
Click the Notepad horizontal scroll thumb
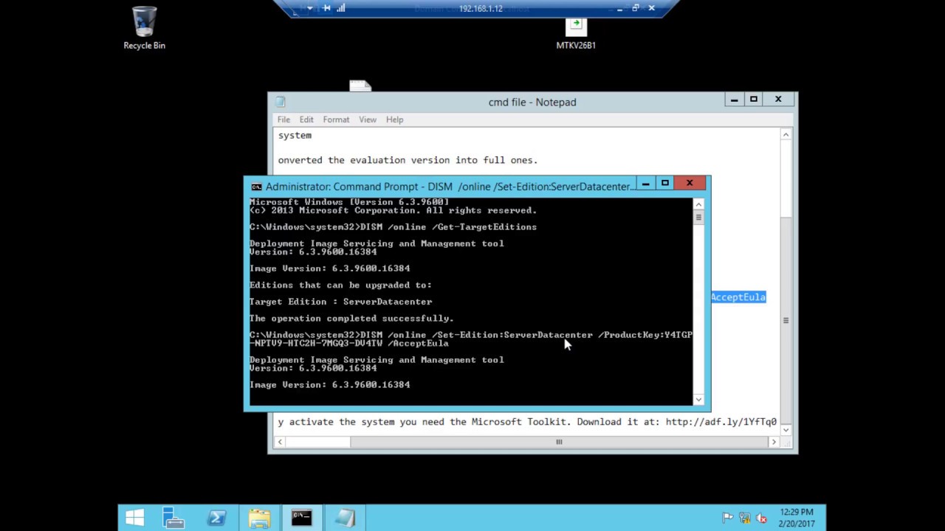coord(559,442)
